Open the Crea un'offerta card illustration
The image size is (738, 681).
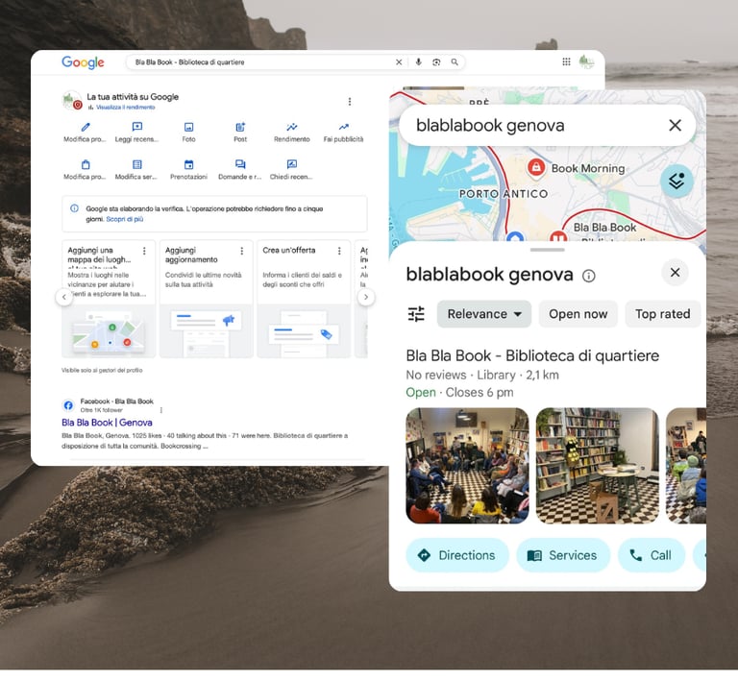[304, 331]
